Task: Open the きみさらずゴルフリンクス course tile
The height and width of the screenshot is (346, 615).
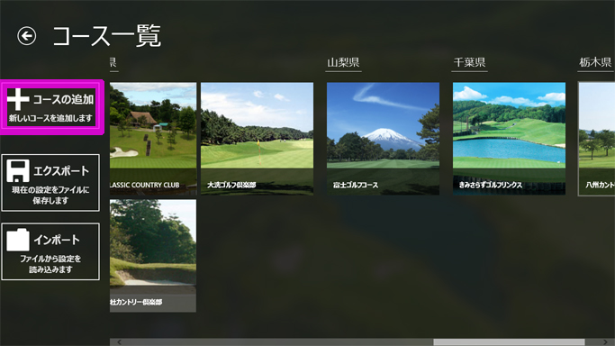Action: 509,139
